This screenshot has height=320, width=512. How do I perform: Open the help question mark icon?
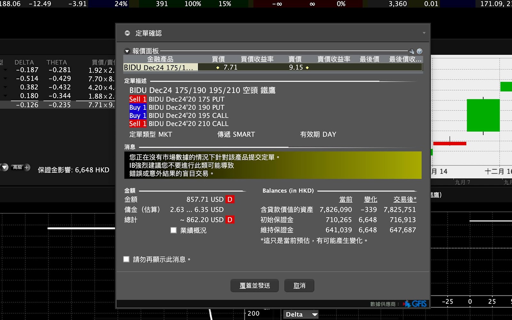420,51
